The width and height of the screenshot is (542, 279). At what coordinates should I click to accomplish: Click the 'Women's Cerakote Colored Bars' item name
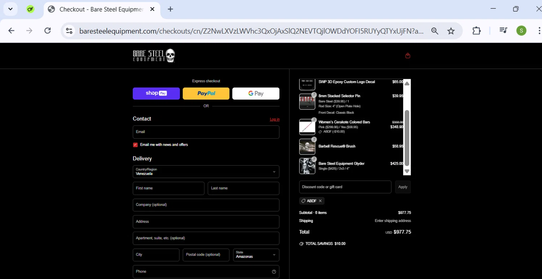pos(344,122)
